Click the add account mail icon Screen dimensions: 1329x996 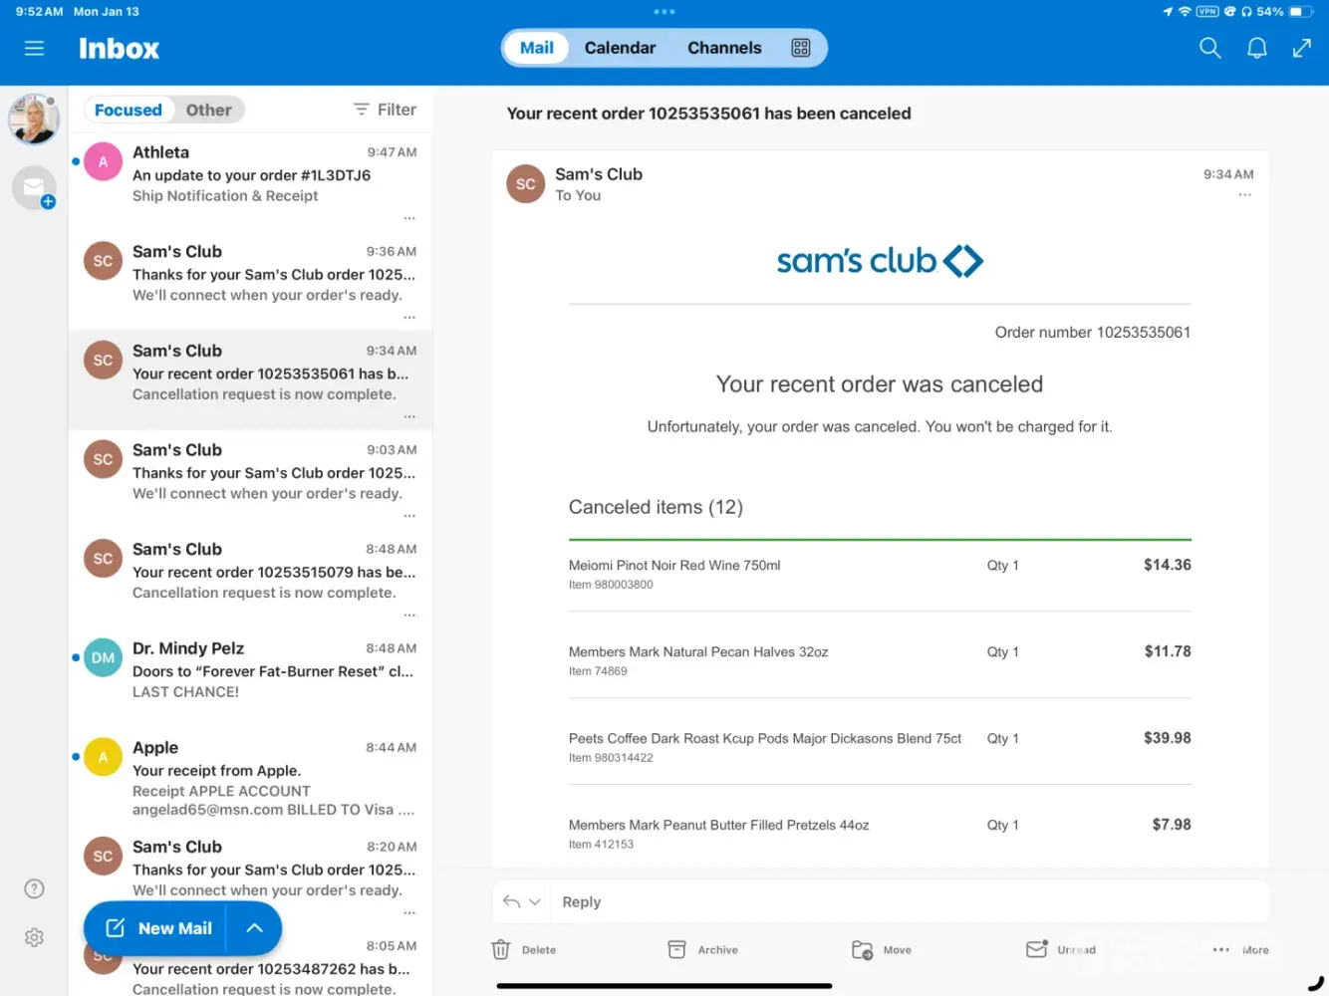click(x=34, y=187)
